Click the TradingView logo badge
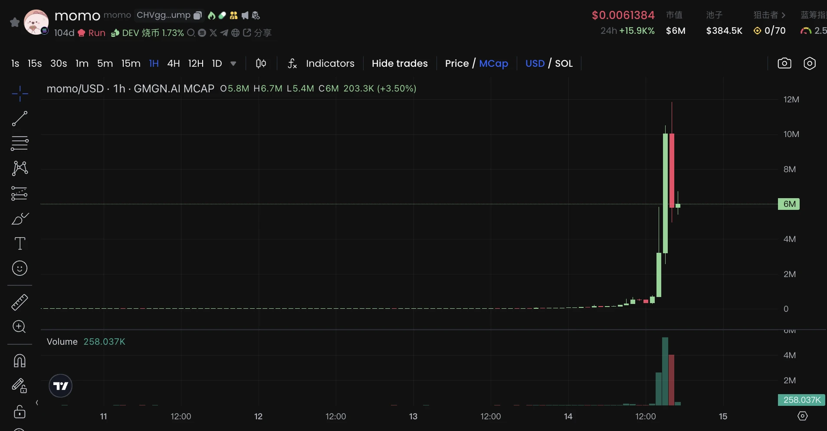827x431 pixels. point(61,386)
